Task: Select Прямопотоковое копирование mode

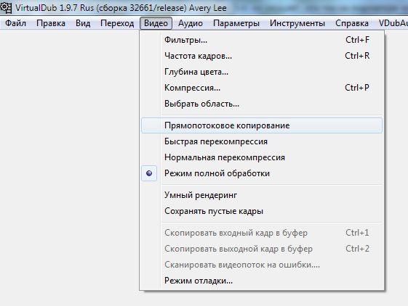Action: 262,125
